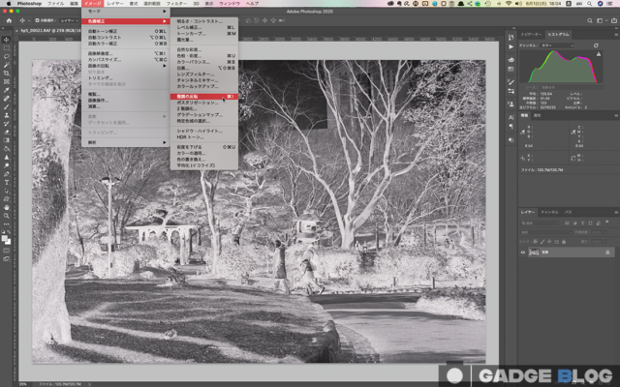Switch to the チャンネル tab
Screen dimensions: 620x387
pos(549,213)
